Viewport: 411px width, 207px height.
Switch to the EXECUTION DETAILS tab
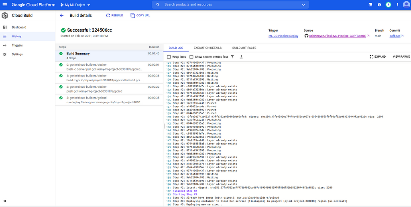[208, 48]
